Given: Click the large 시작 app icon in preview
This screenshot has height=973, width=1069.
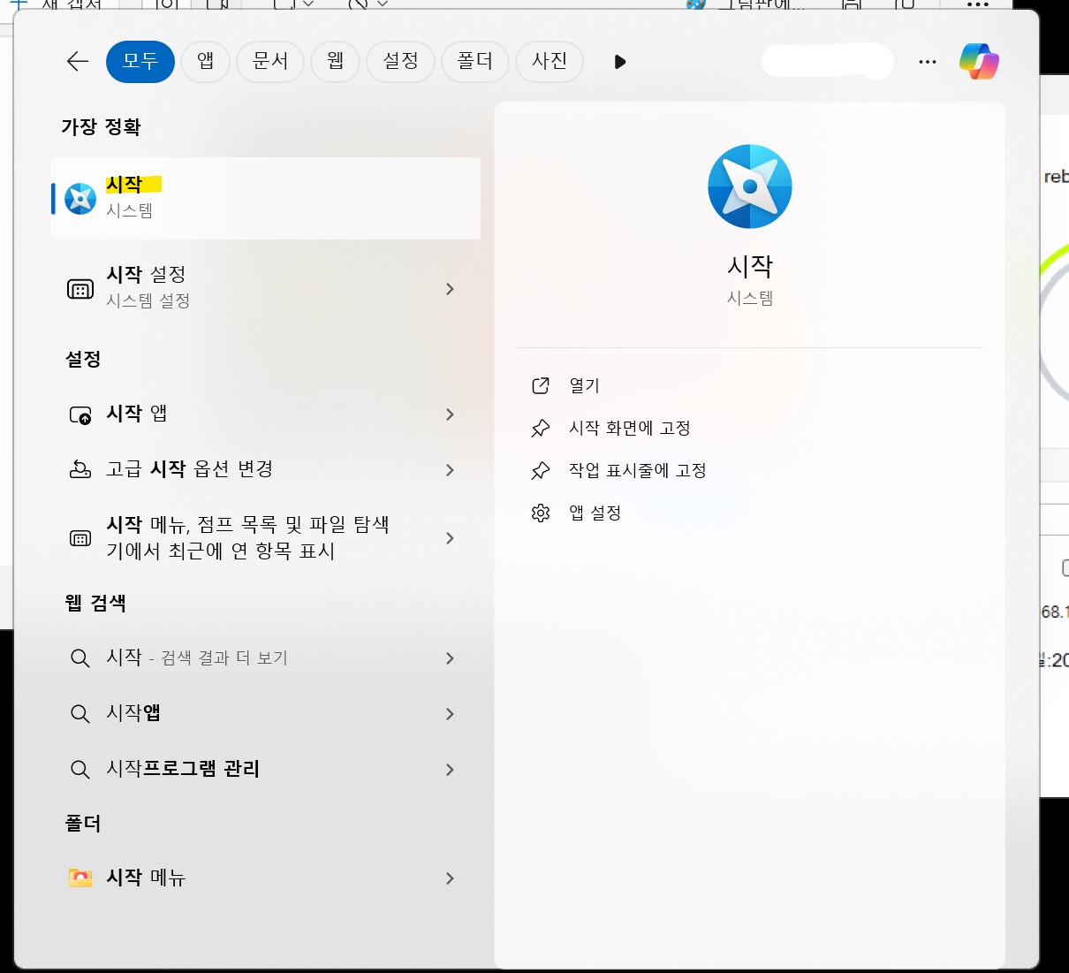Looking at the screenshot, I should 750,186.
